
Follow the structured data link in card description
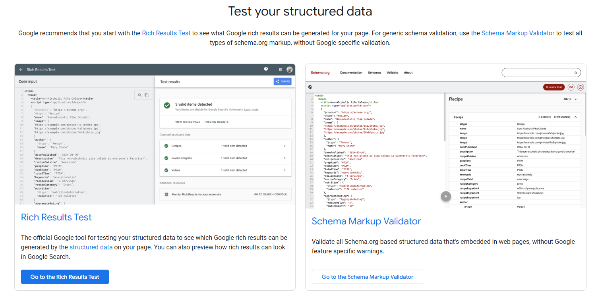(91, 247)
